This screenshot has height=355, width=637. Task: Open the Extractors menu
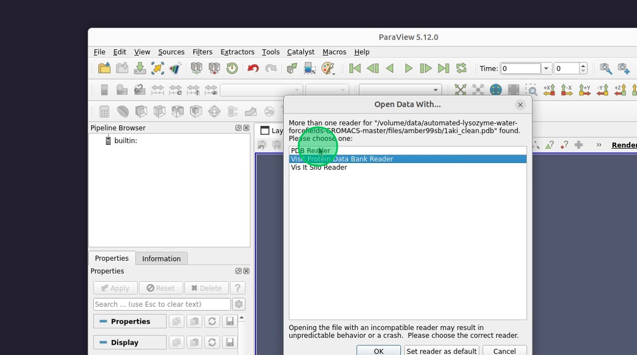point(237,52)
